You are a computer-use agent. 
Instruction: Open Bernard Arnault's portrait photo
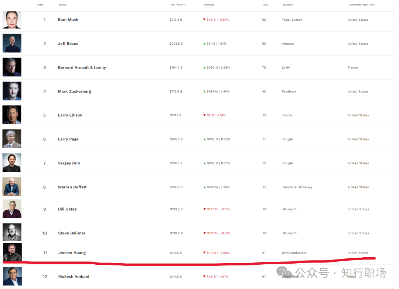click(12, 67)
